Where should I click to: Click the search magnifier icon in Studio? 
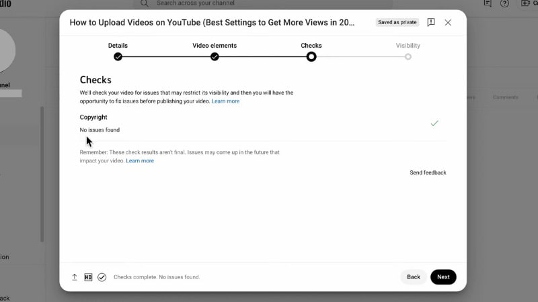pyautogui.click(x=145, y=3)
